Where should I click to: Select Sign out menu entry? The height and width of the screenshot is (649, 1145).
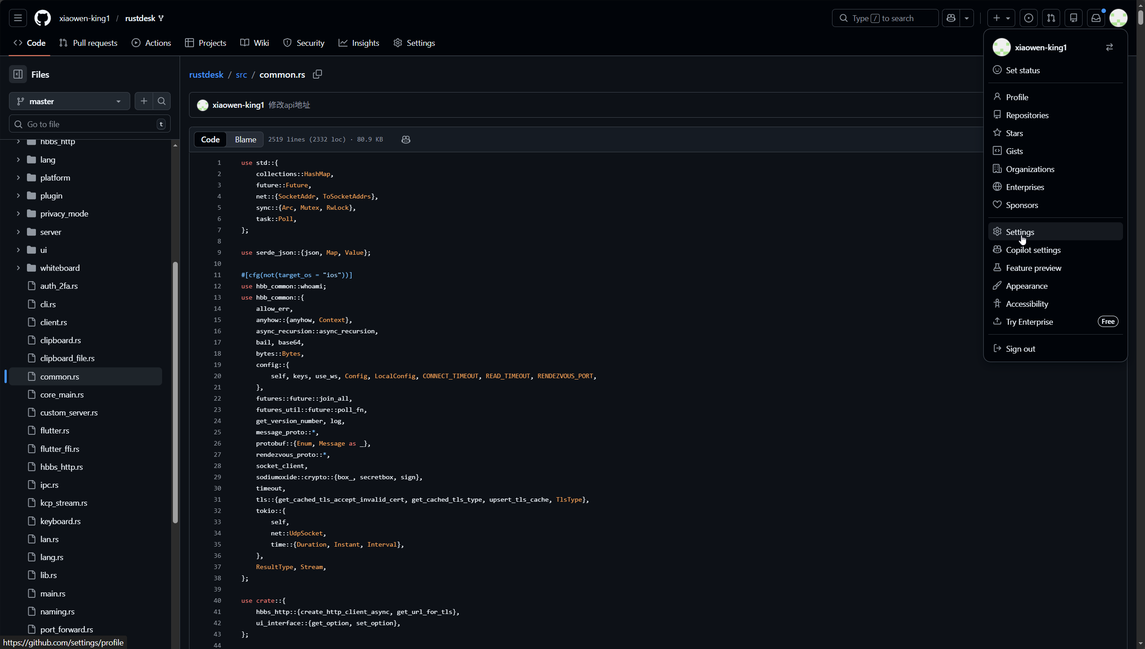(x=1020, y=349)
